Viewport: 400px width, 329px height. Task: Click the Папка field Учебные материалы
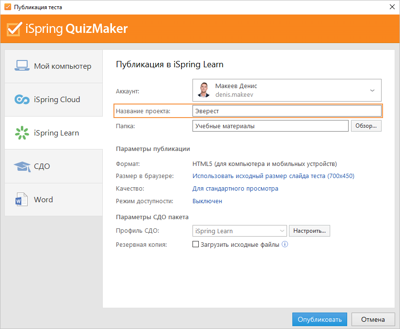coord(270,126)
